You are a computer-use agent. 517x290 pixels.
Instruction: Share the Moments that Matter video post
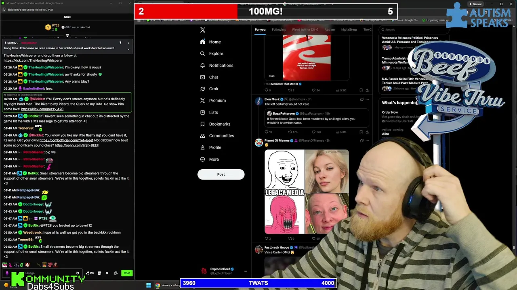pyautogui.click(x=367, y=90)
